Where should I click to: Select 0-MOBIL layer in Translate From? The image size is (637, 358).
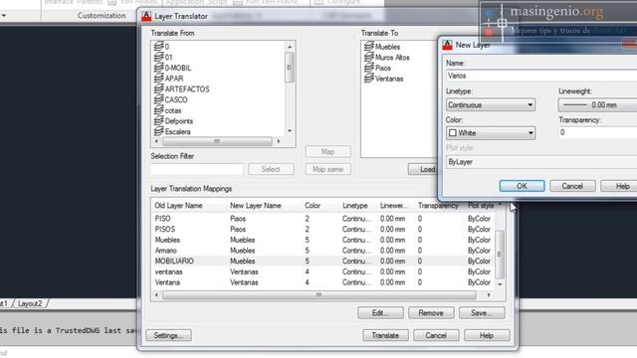point(172,68)
